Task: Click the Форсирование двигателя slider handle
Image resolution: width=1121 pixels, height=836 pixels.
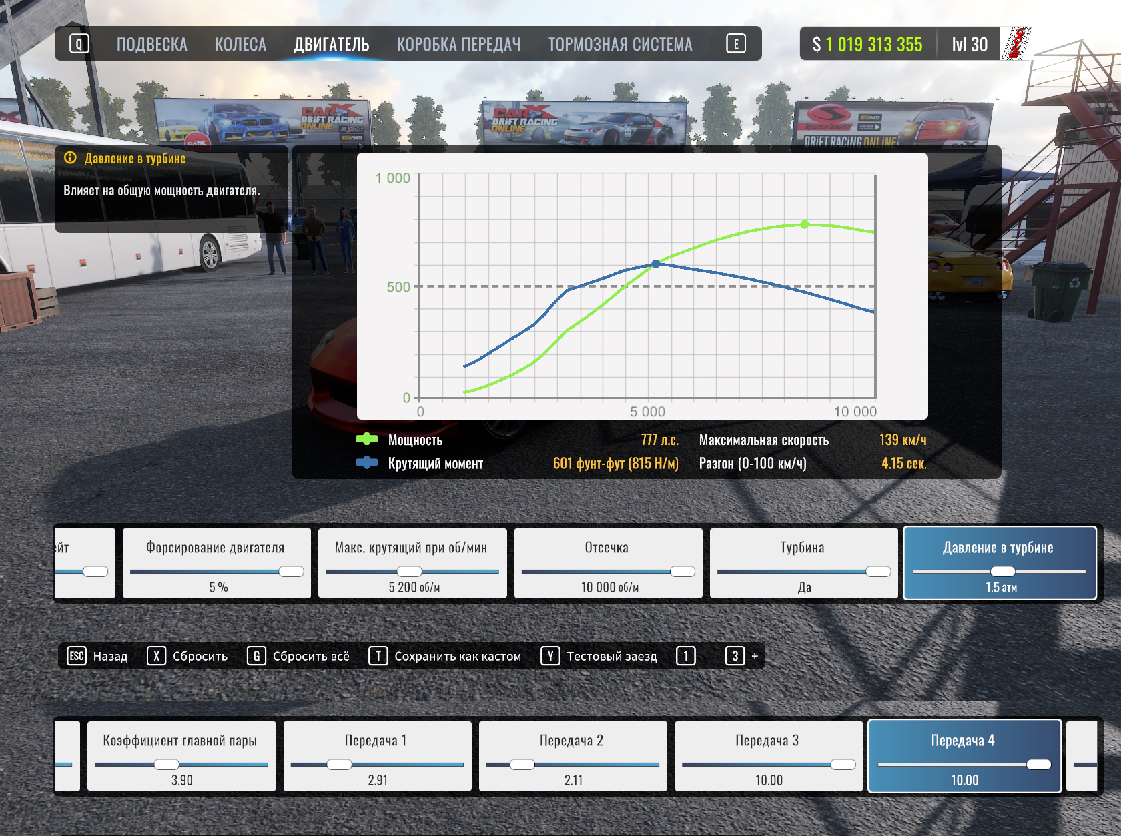Action: coord(291,572)
